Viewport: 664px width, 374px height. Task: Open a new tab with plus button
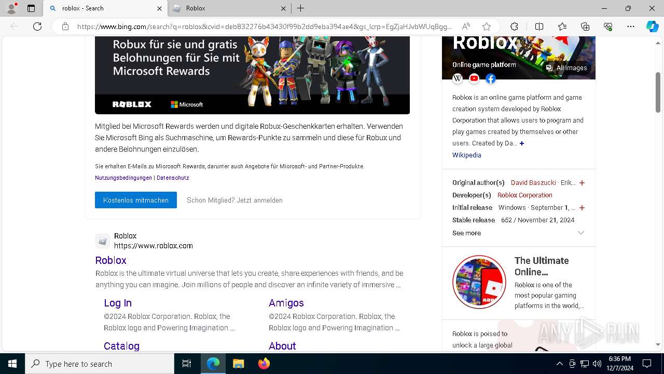[301, 8]
